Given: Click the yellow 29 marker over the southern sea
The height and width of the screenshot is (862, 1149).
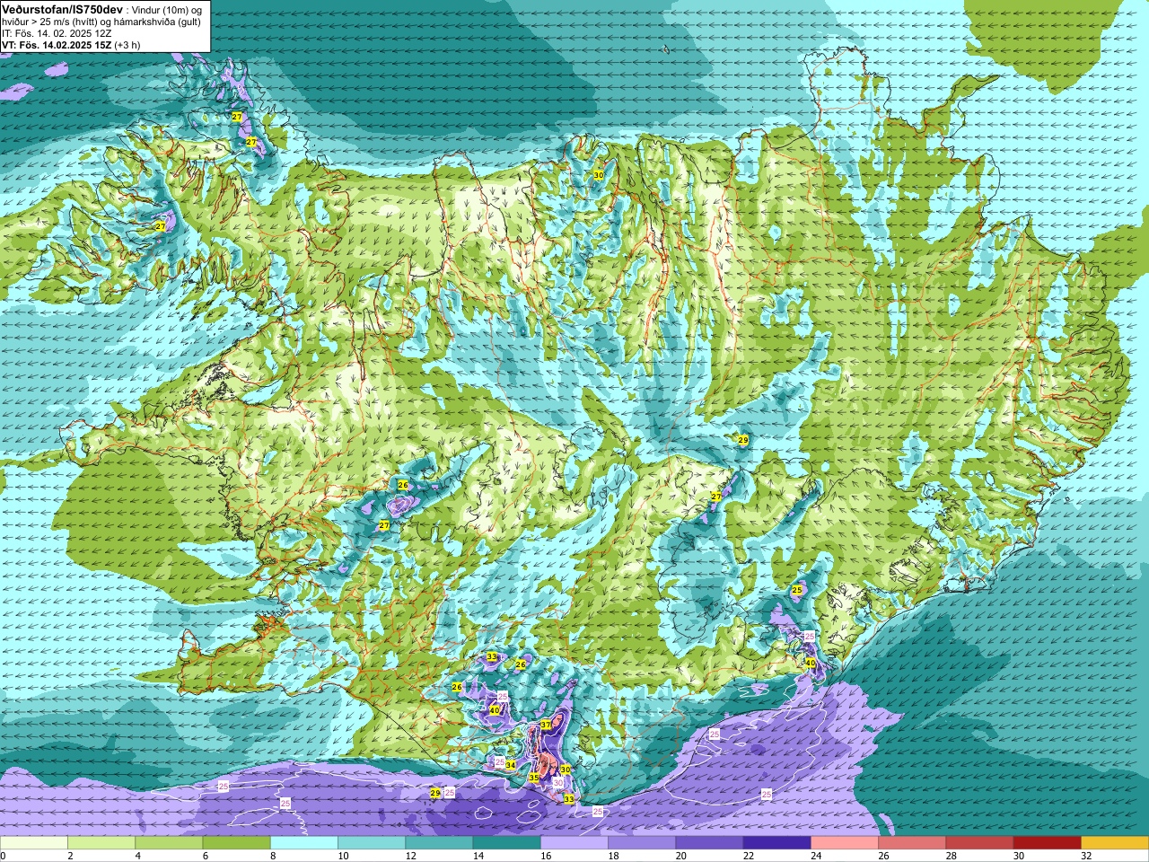Looking at the screenshot, I should coord(435,793).
